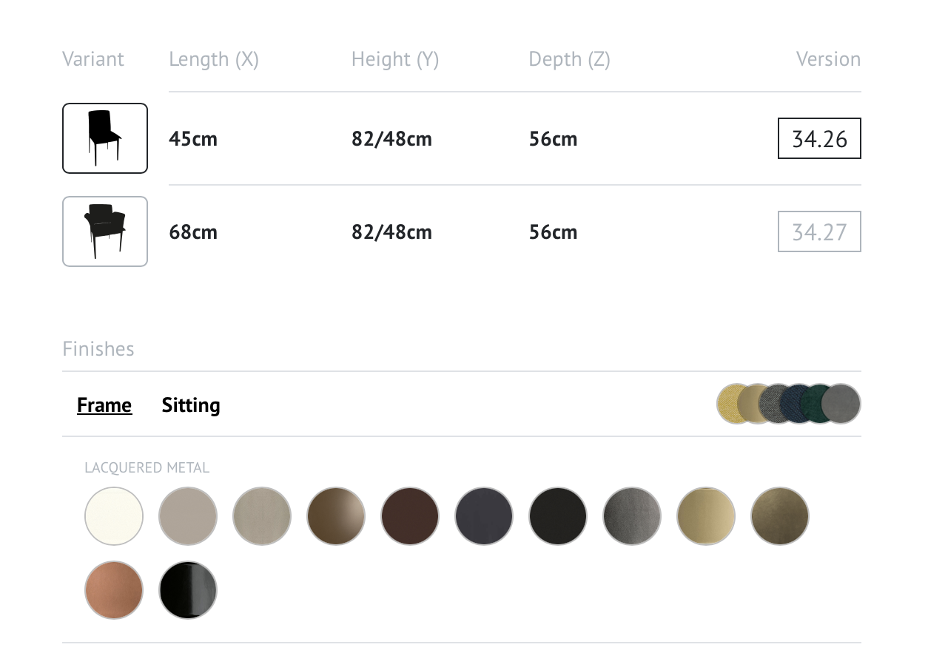Pick the brushed grey metal swatch
The image size is (928, 670).
click(632, 516)
